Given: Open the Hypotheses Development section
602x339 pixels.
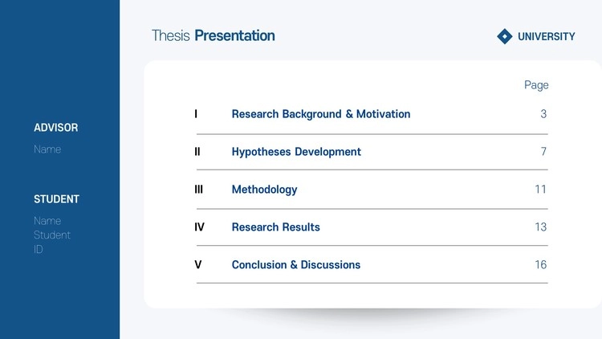Looking at the screenshot, I should [296, 152].
